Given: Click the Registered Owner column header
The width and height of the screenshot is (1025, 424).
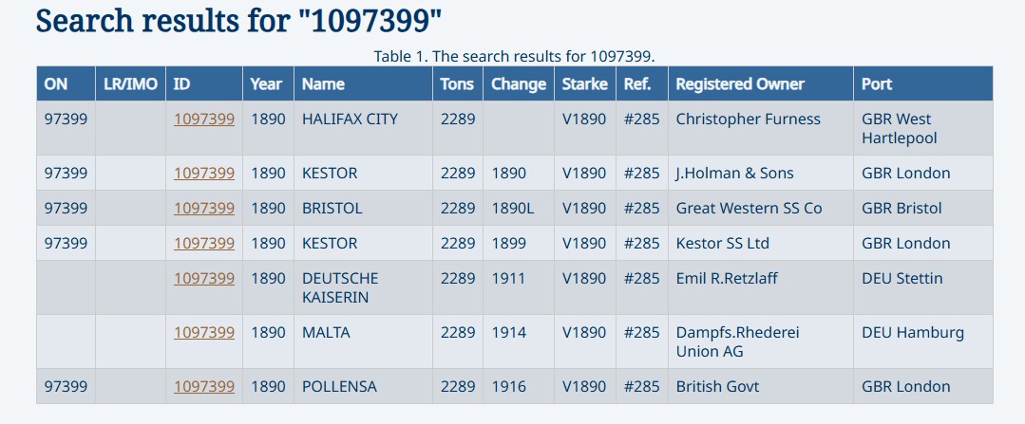Looking at the screenshot, I should click(740, 84).
